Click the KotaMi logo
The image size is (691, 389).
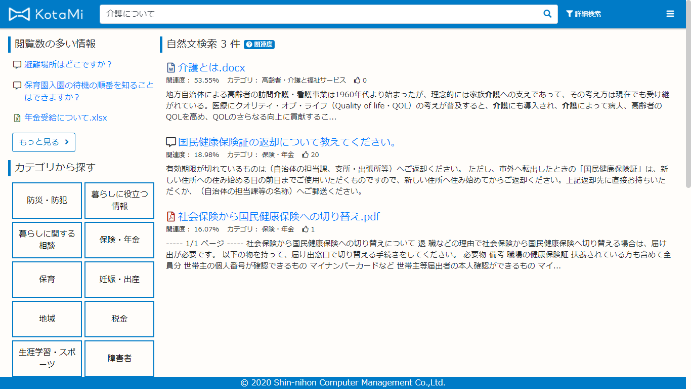[46, 14]
